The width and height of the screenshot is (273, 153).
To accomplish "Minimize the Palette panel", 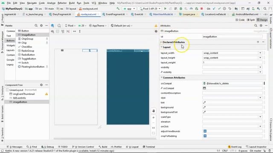I will (46, 25).
